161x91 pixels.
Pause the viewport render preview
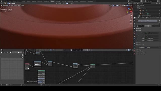pos(131,6)
